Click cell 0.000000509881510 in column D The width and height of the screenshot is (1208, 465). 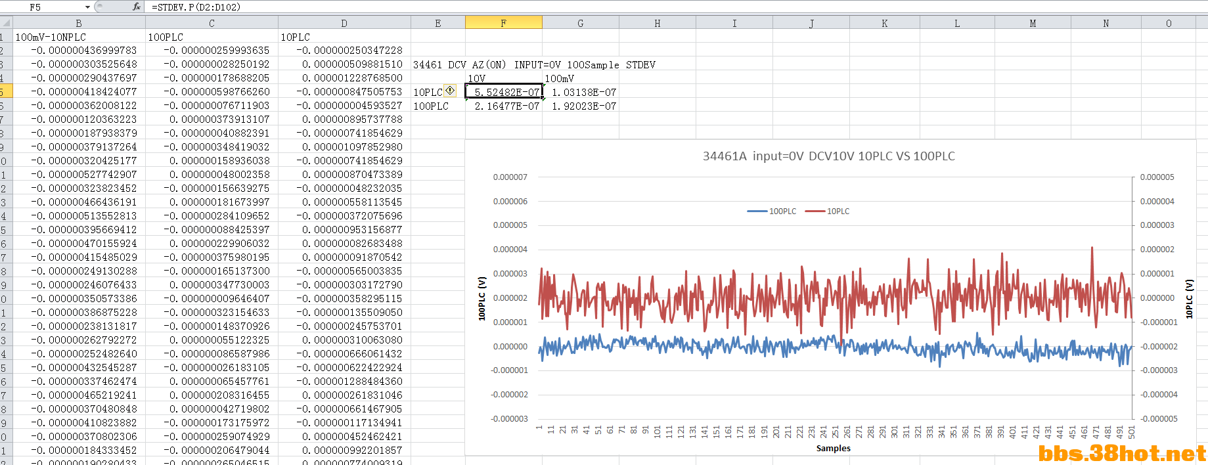(x=344, y=64)
